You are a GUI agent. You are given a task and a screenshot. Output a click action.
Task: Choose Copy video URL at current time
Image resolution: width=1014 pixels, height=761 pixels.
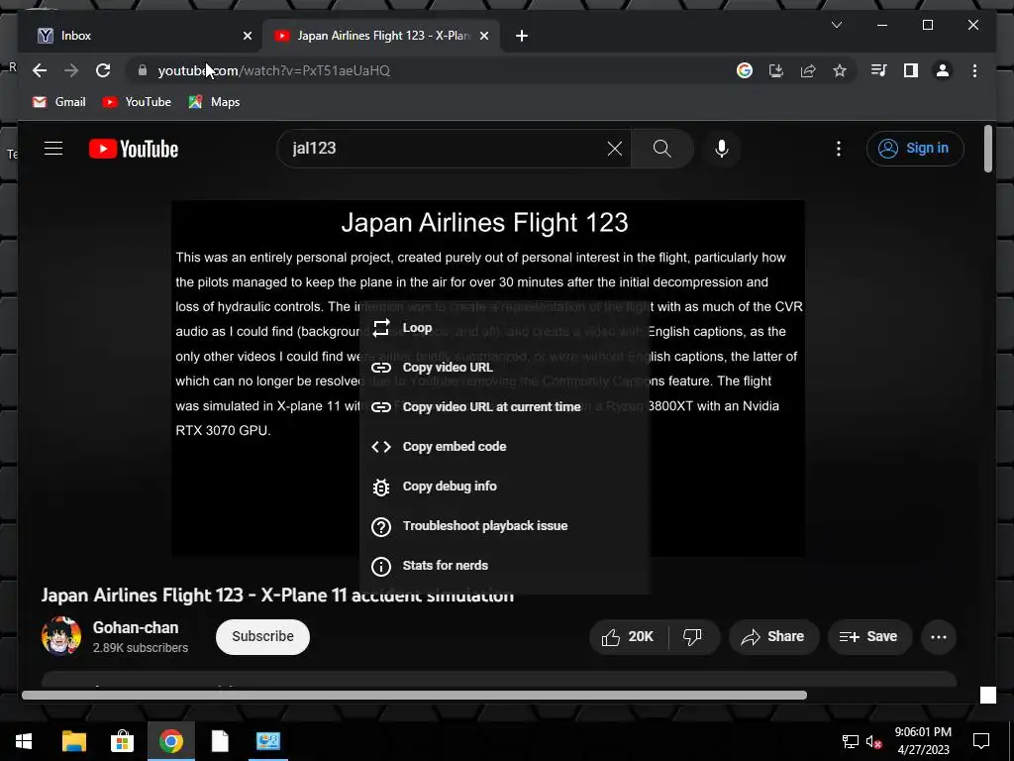[x=504, y=406]
